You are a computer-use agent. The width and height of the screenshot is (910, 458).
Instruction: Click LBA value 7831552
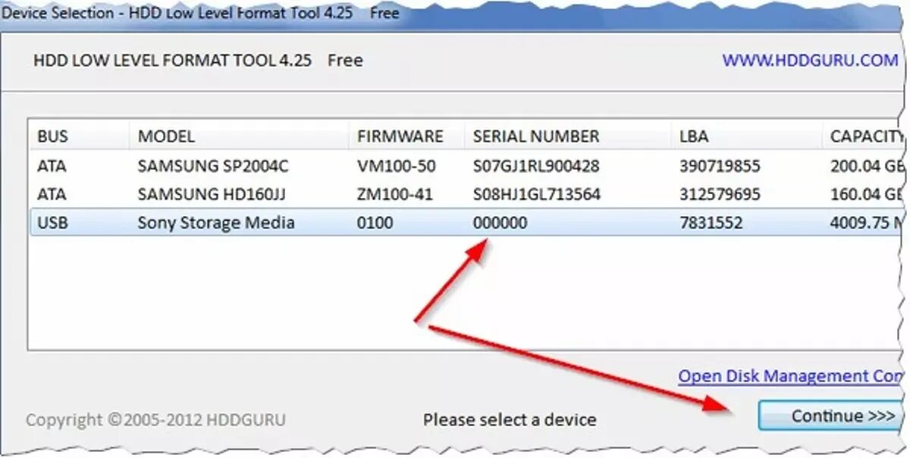tap(711, 223)
